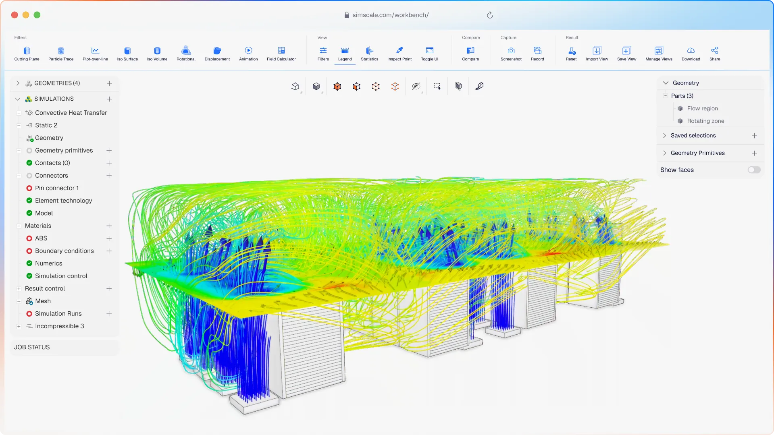Show the Filters view panel
This screenshot has width=774, height=435.
tap(323, 54)
